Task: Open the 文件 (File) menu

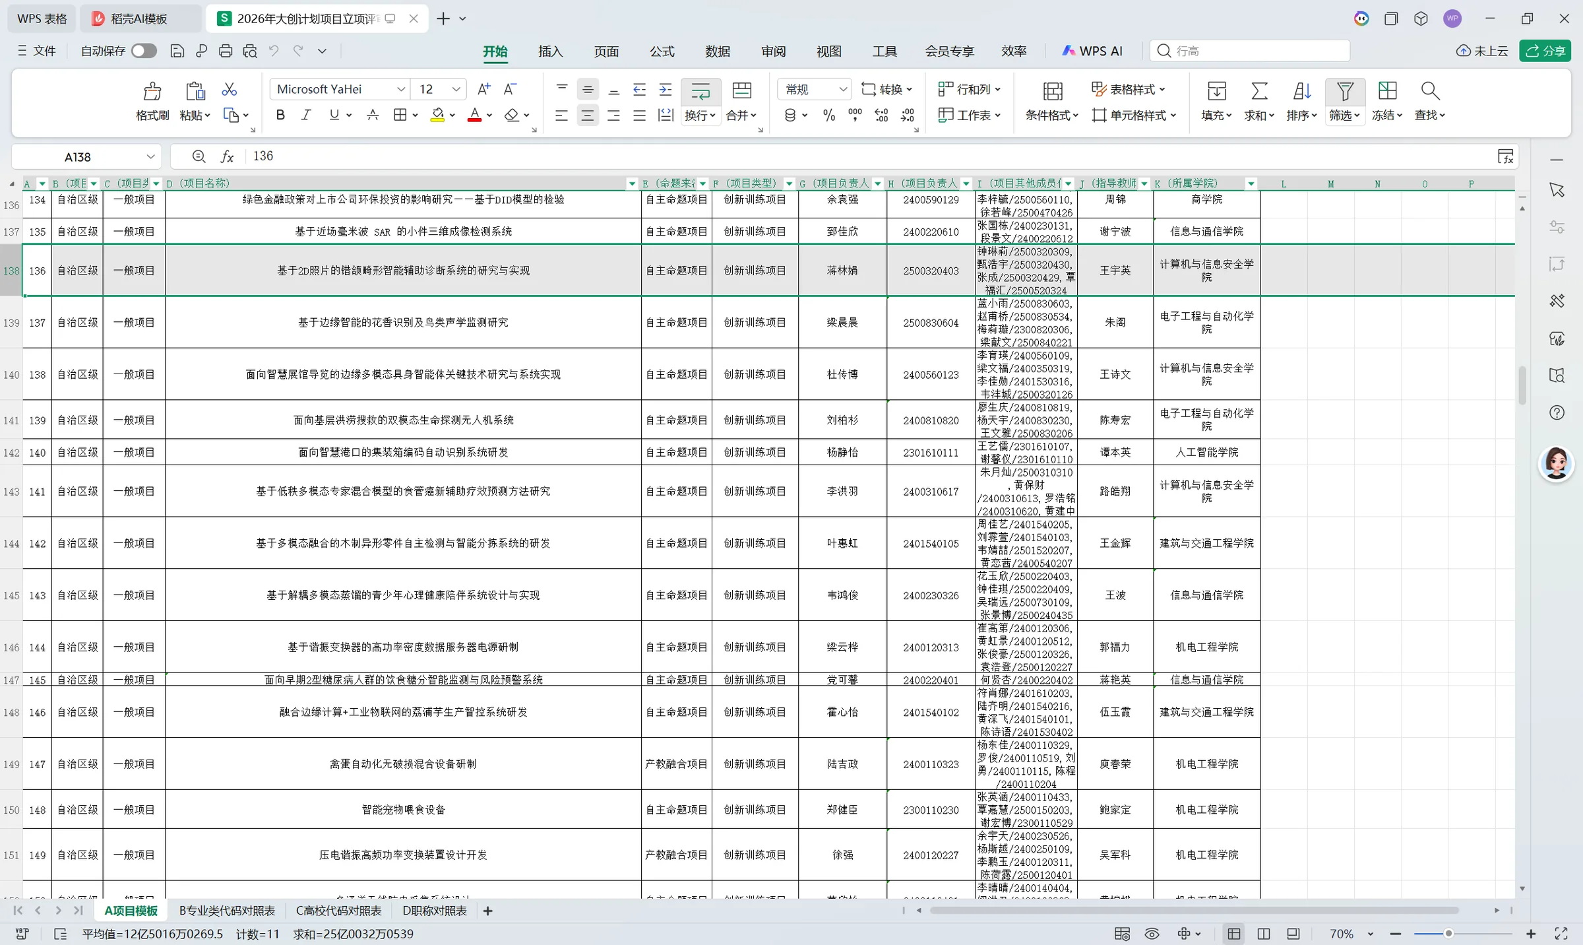Action: coord(37,51)
